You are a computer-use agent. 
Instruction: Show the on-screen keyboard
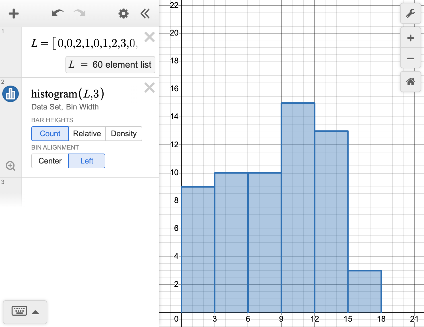[x=19, y=311]
